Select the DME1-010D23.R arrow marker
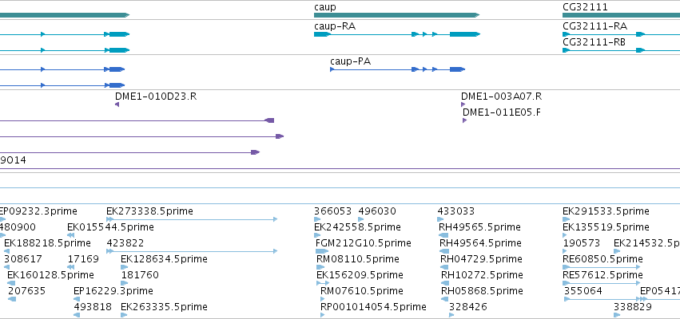This screenshot has width=680, height=319. [117, 104]
